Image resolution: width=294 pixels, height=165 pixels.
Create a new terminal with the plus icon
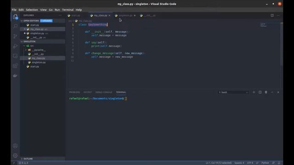pyautogui.click(x=254, y=92)
